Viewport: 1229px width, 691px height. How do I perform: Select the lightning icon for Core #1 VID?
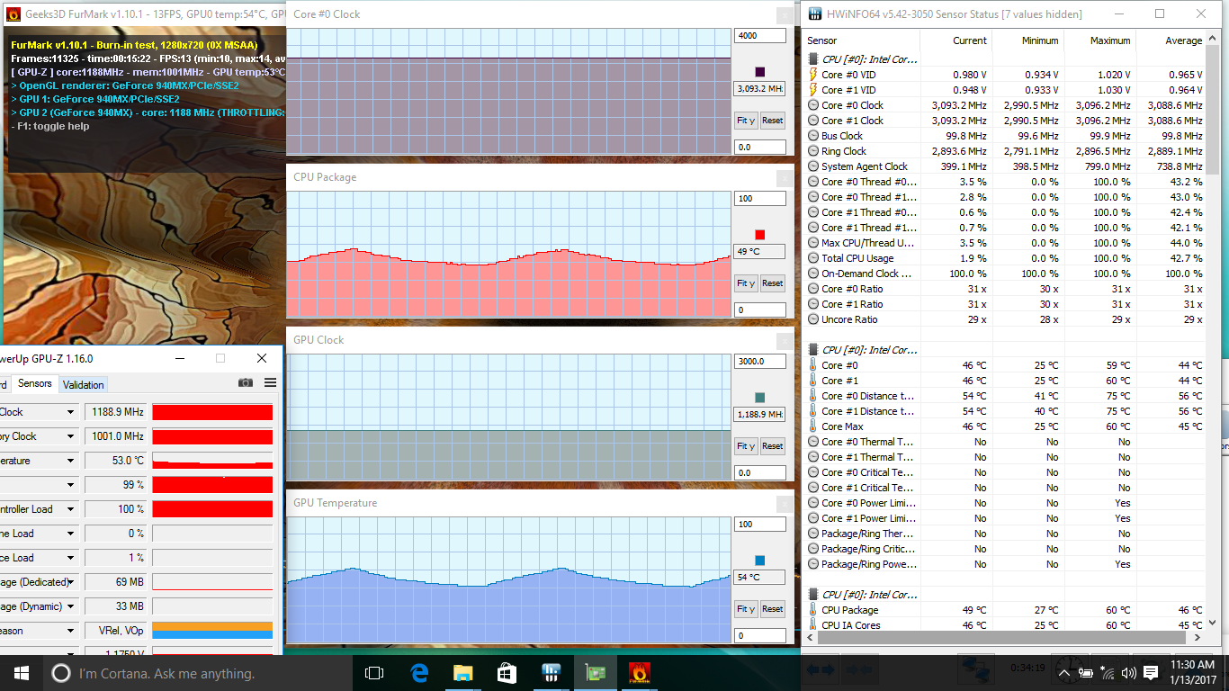[x=813, y=90]
